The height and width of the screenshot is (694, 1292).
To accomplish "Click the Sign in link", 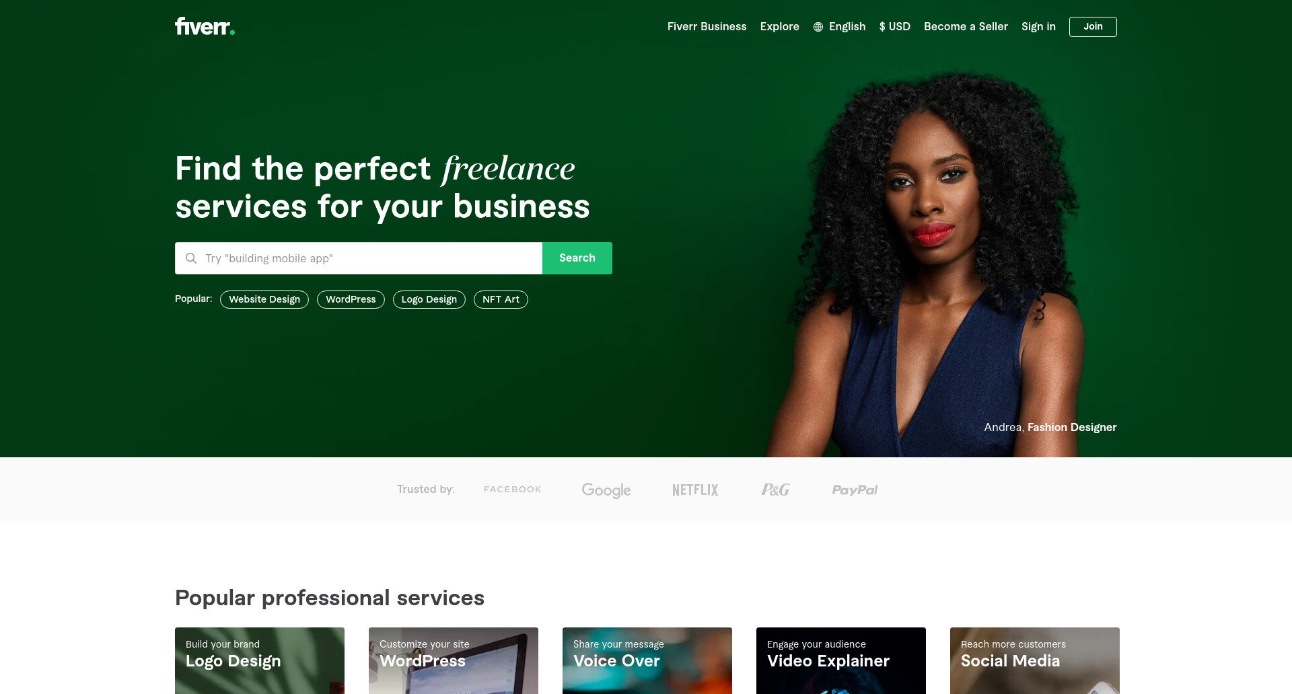I will point(1038,27).
